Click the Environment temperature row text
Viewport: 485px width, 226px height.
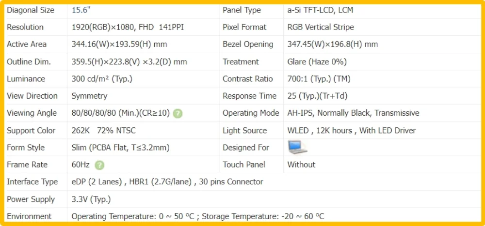(x=198, y=216)
